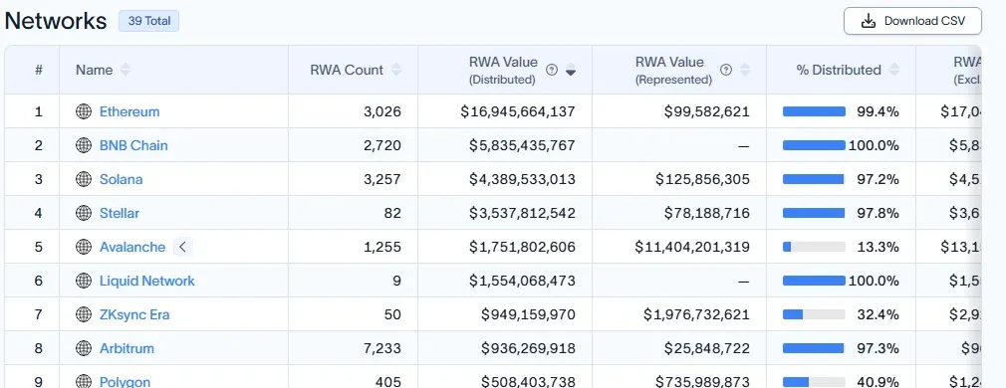Image resolution: width=1006 pixels, height=388 pixels.
Task: Sort by the % Distributed column arrows
Action: 893,70
